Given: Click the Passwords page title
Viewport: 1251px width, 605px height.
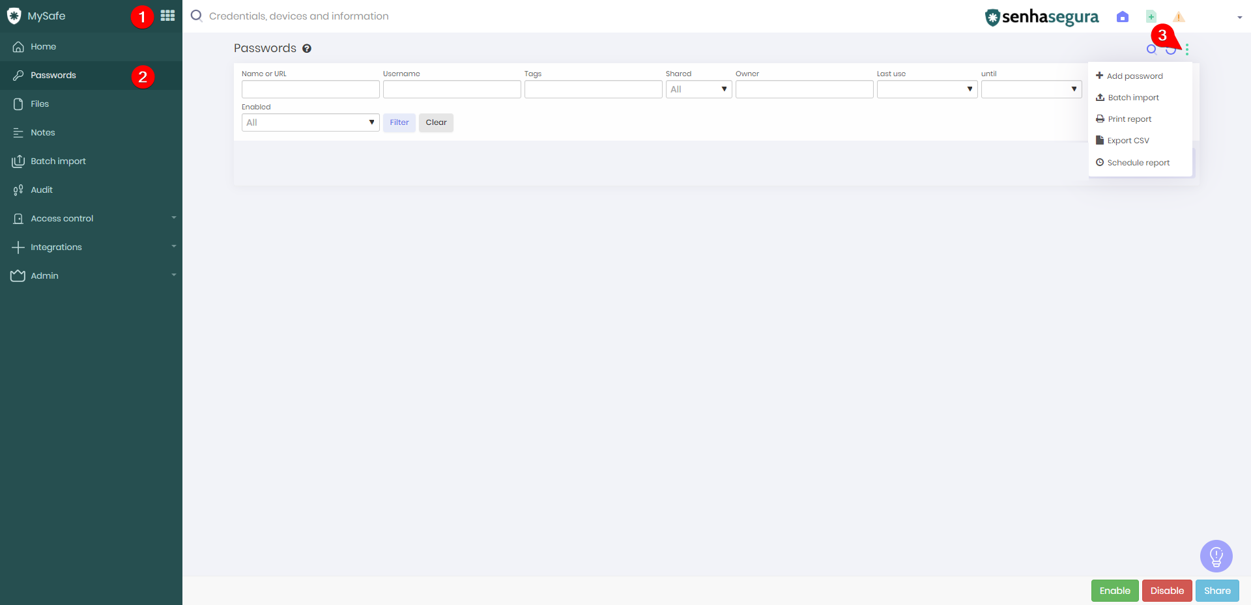Looking at the screenshot, I should click(x=265, y=48).
